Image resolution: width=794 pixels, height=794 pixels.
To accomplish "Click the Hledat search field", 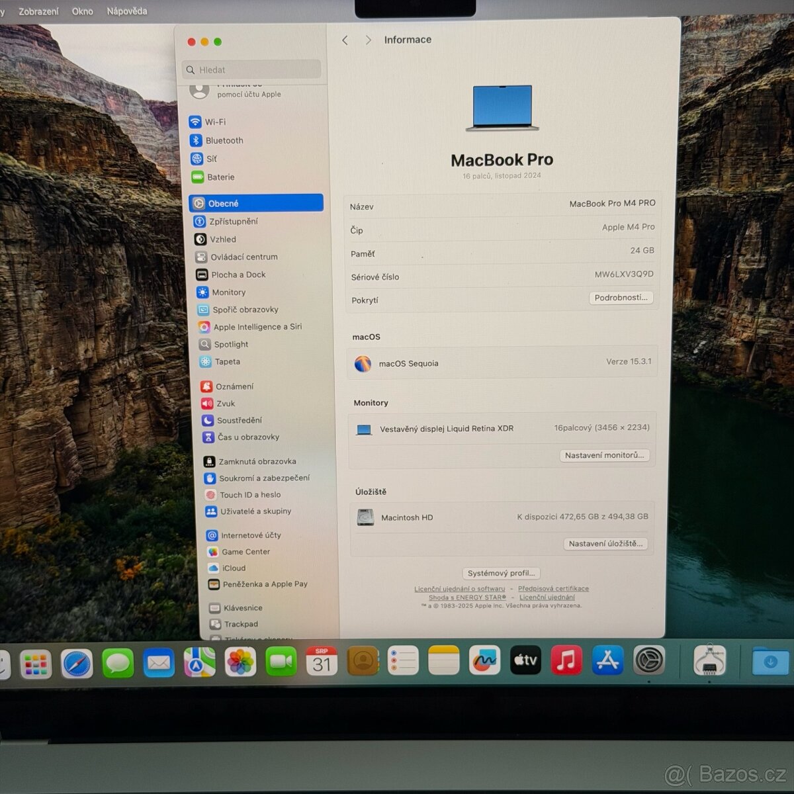I will pos(251,69).
